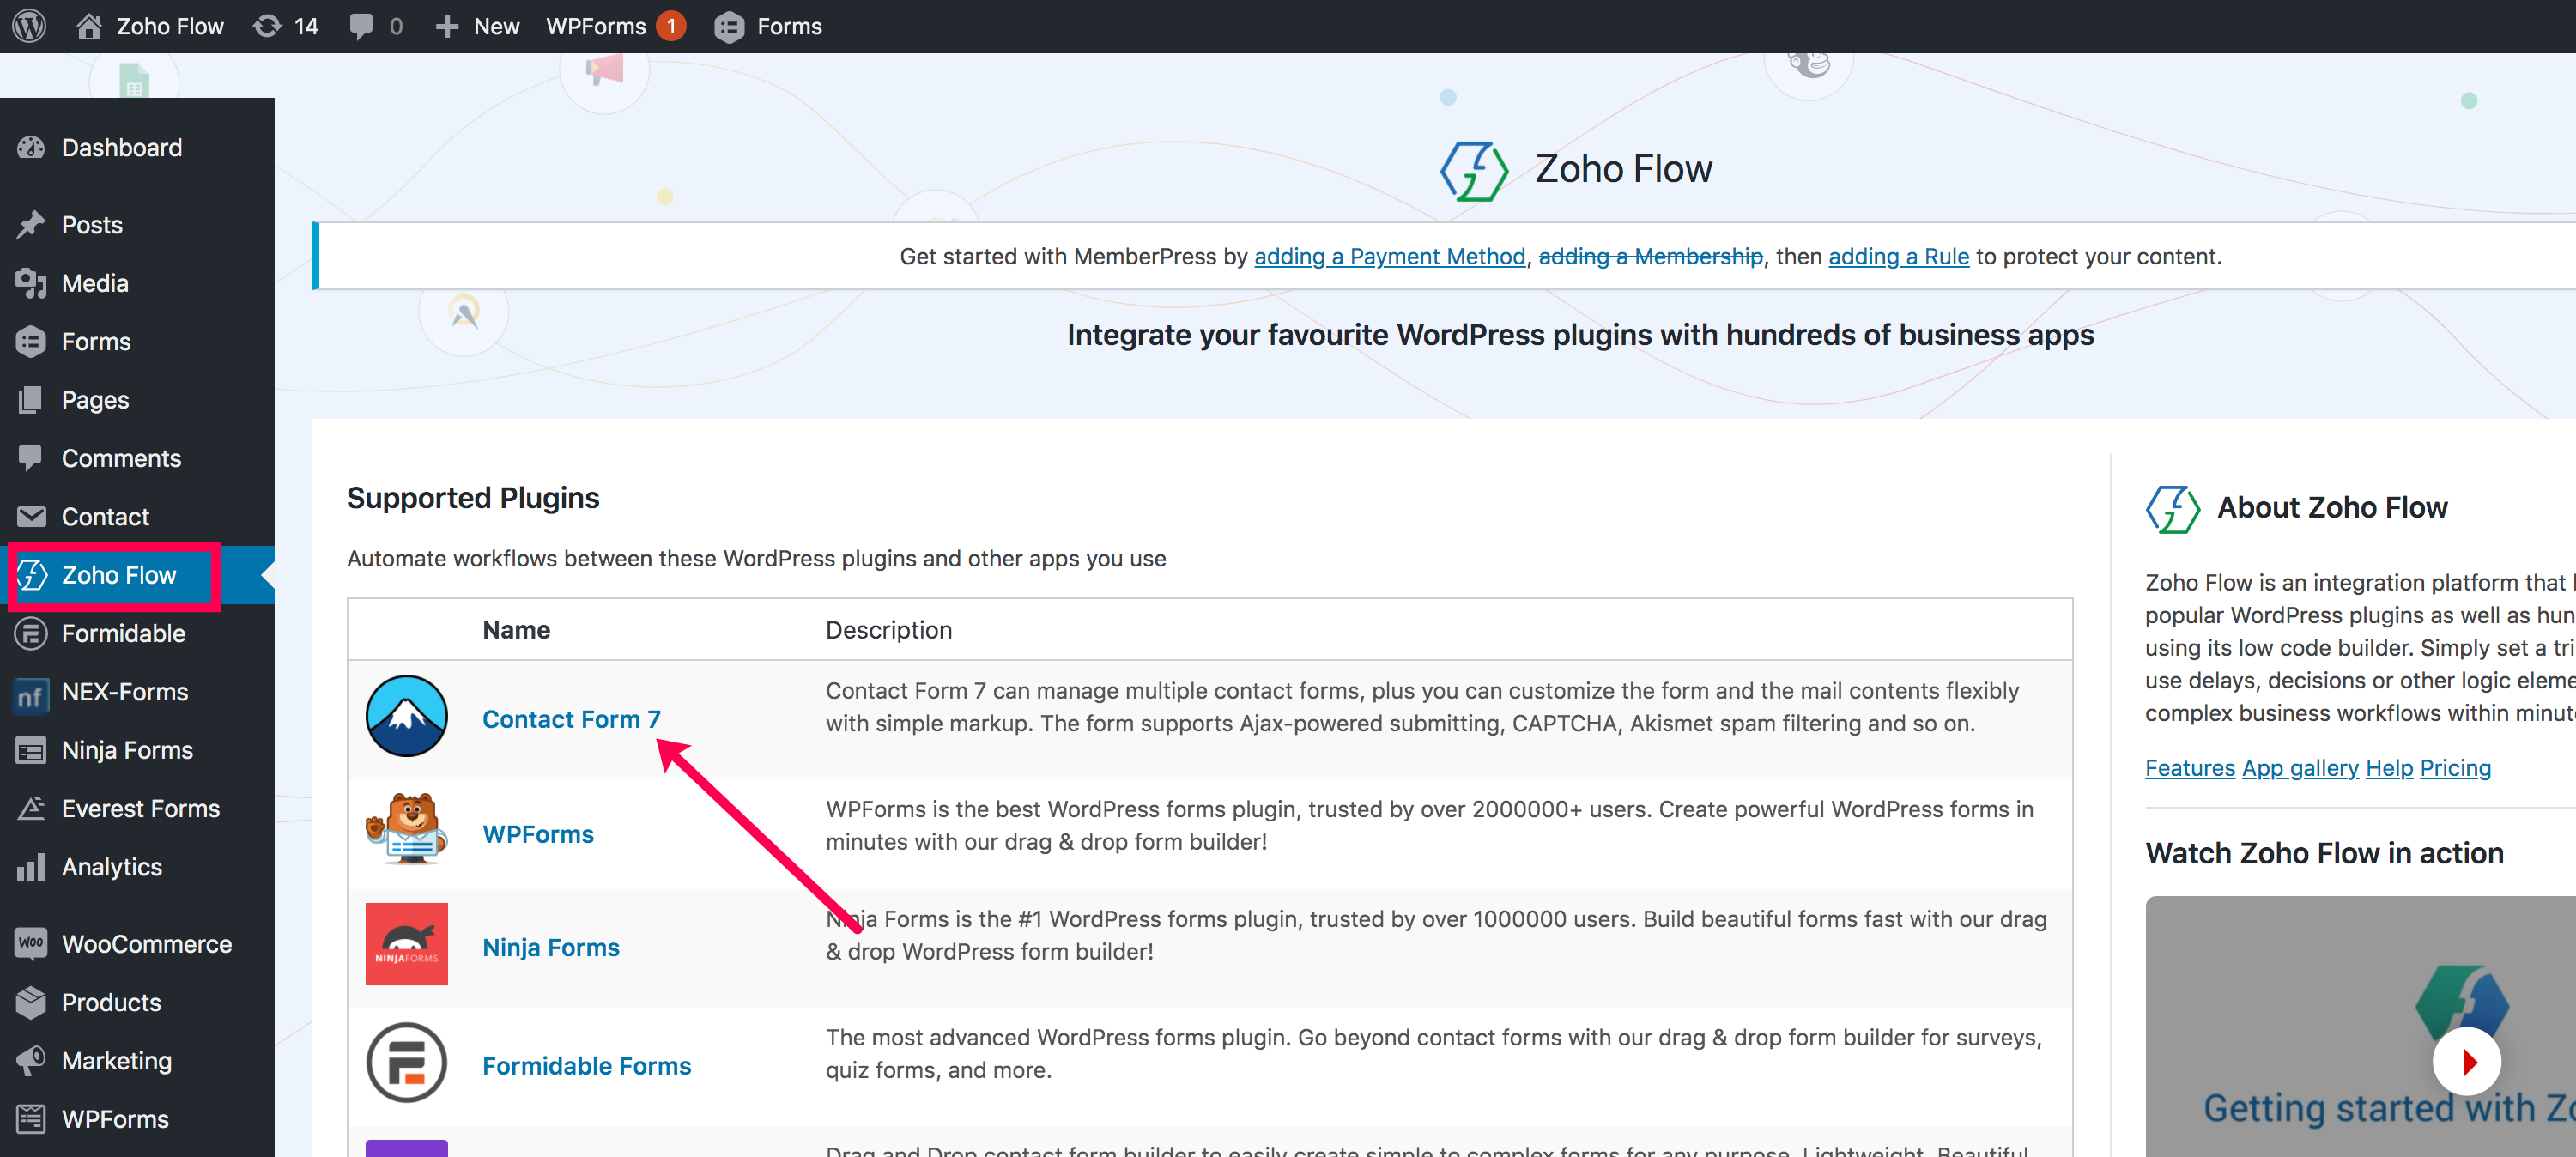Screen dimensions: 2576x1157
Task: Click WPForms notification badge in admin bar
Action: click(x=671, y=26)
